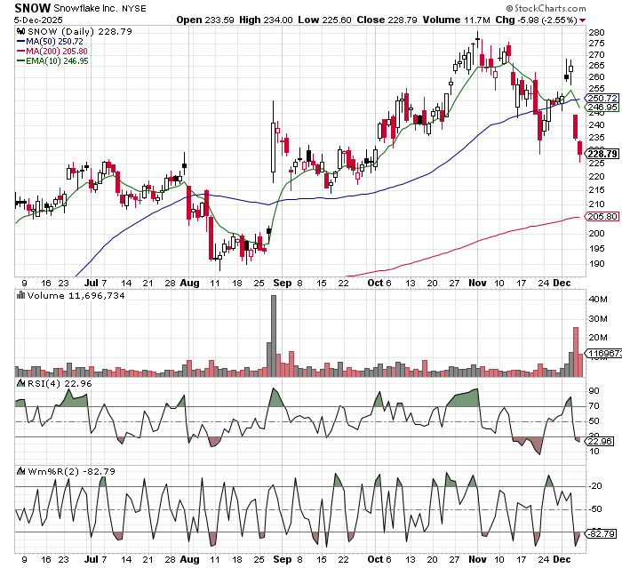Click the company name Snowflake Inc.
Viewport: 622px width, 568px height.
(x=86, y=8)
